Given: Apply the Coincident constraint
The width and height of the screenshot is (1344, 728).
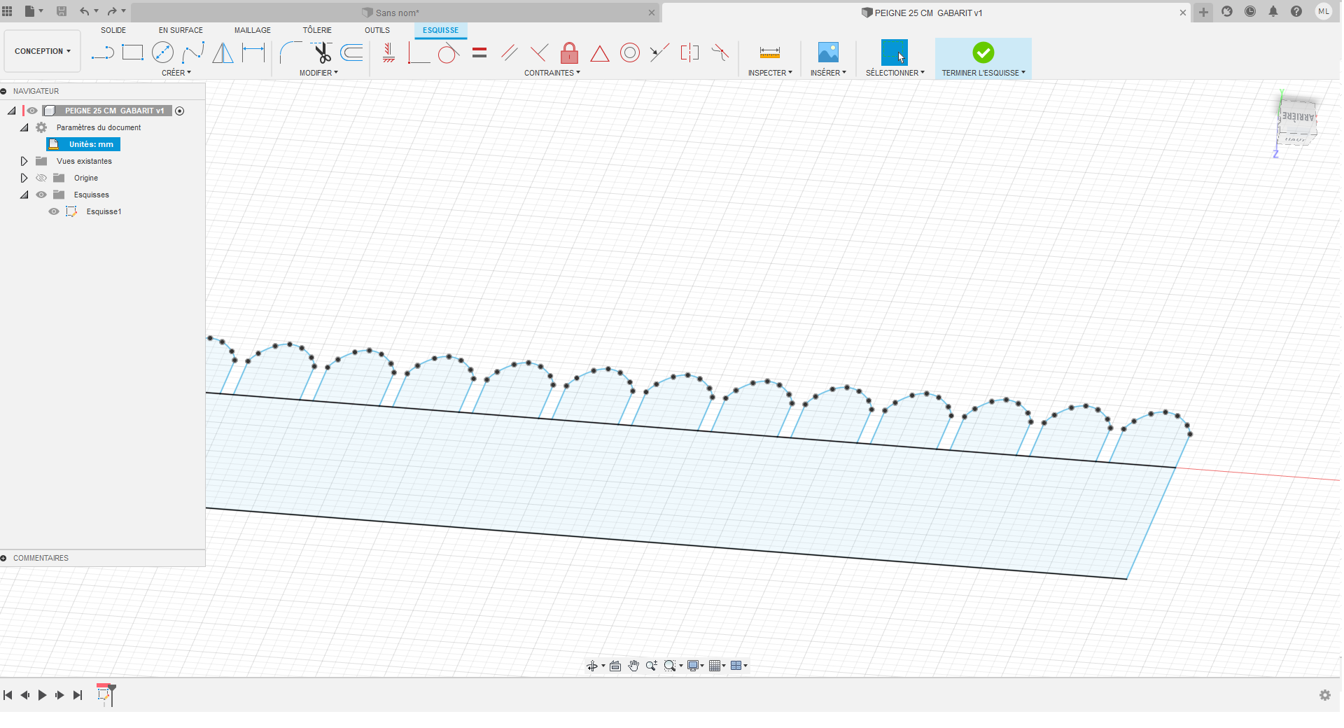Looking at the screenshot, I should (419, 52).
